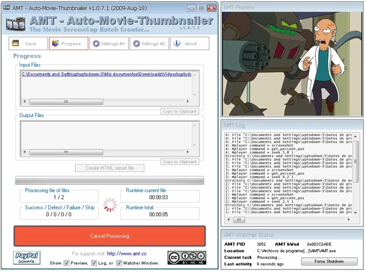The height and width of the screenshot is (272, 365).
Task: Click the PayPal Donate icon
Action: (x=27, y=258)
